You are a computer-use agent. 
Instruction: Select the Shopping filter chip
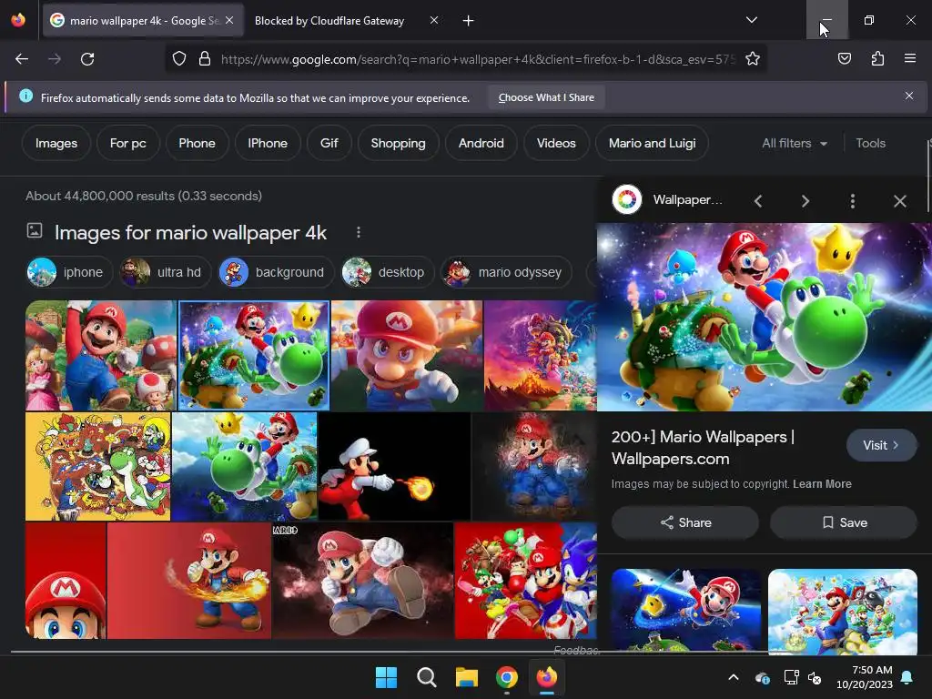[399, 143]
